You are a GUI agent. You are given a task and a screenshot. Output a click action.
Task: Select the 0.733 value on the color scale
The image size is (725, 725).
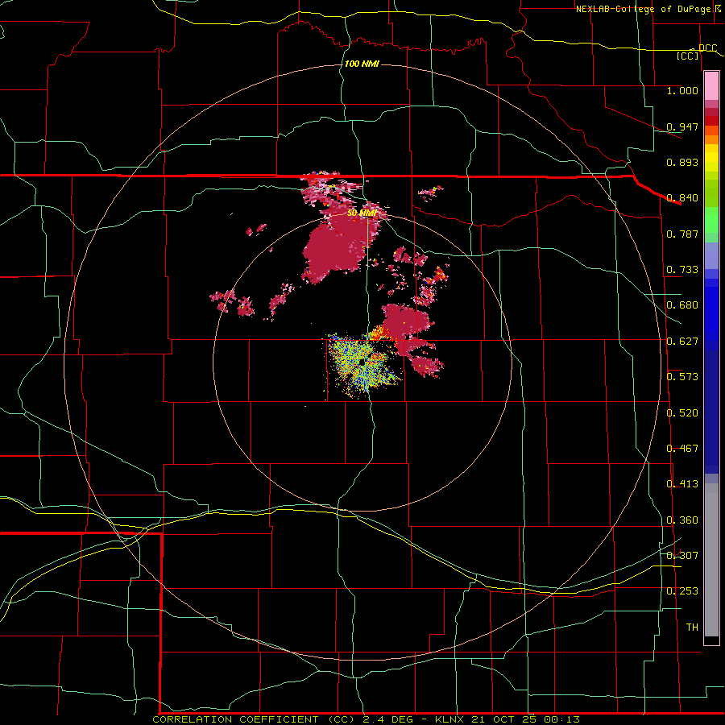click(682, 270)
